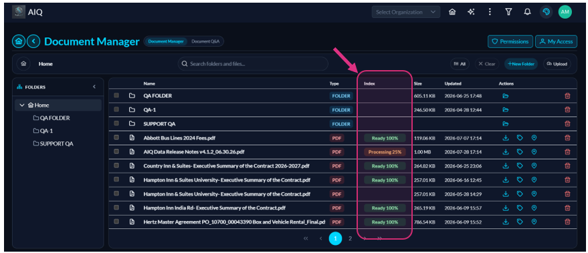Select the Hertz Master Agreement checkbox
The image size is (588, 253).
(x=116, y=222)
